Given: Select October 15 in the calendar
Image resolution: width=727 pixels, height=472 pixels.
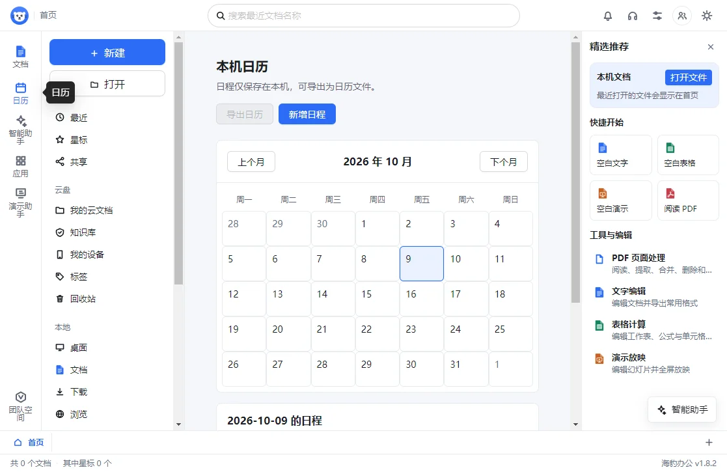Looking at the screenshot, I should click(x=377, y=299).
